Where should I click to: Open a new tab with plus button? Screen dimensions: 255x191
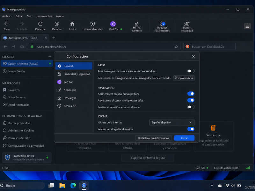(54, 38)
